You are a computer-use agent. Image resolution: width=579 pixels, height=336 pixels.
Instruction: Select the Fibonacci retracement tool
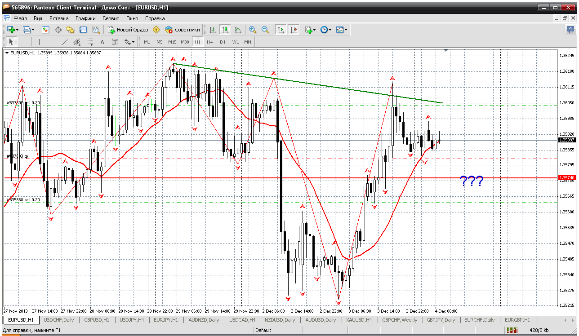tap(89, 42)
